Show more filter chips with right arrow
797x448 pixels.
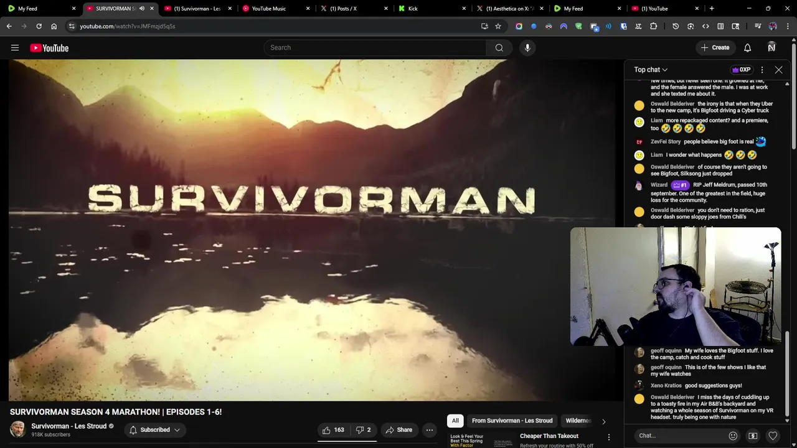pos(603,421)
